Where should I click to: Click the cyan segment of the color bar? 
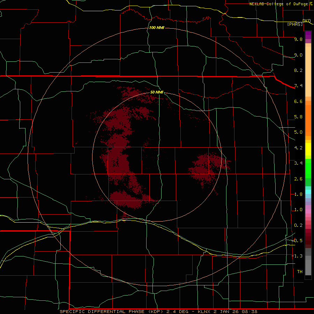pos(308,192)
